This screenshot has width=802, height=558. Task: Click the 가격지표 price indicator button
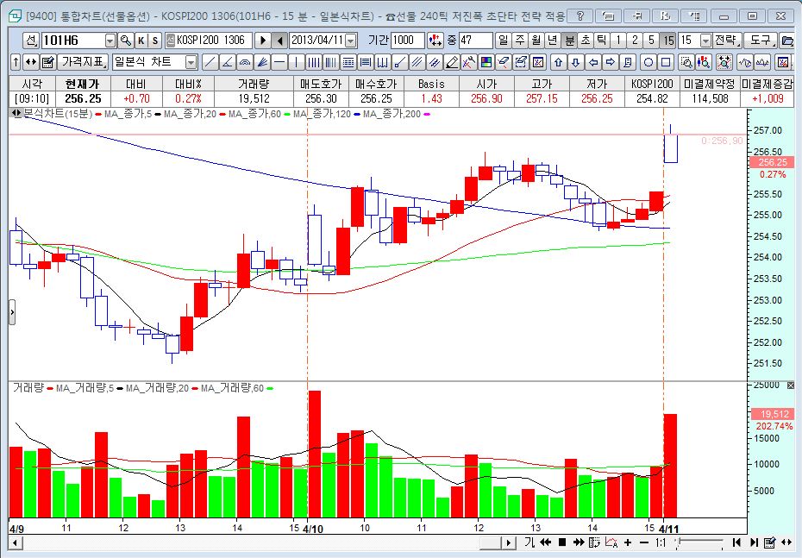[83, 62]
